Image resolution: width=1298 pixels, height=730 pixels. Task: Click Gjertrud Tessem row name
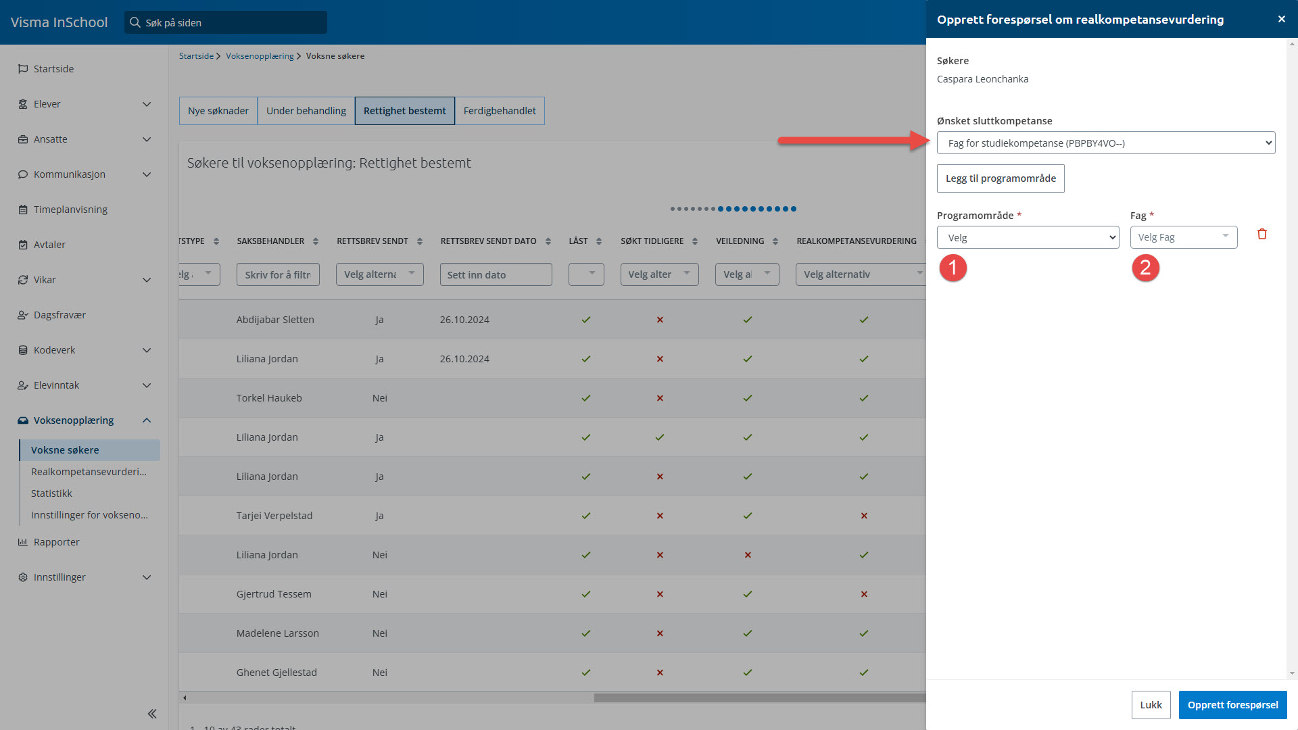pos(274,594)
